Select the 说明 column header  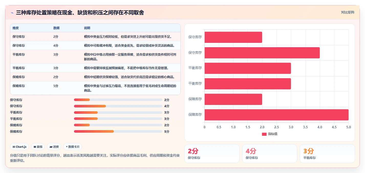point(87,28)
